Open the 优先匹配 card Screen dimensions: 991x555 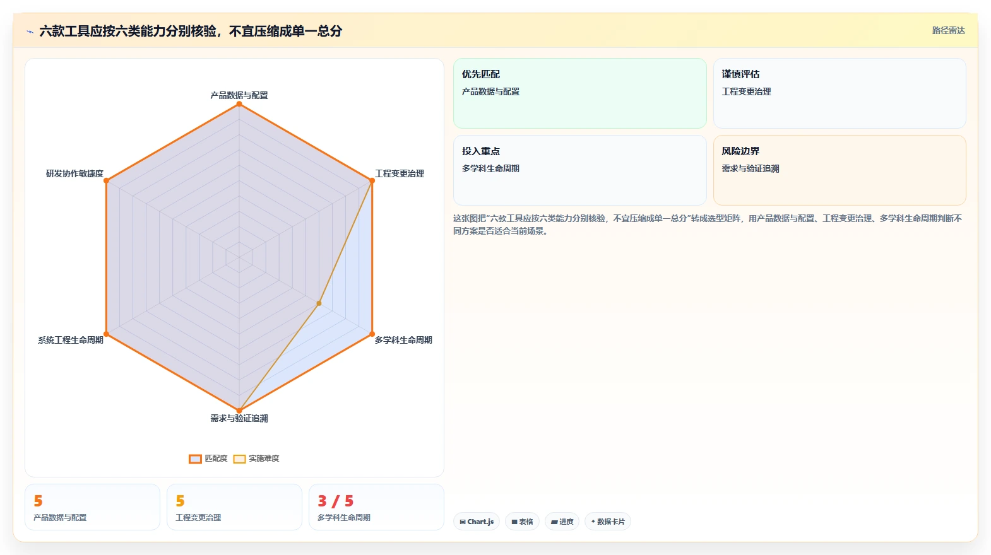click(579, 93)
